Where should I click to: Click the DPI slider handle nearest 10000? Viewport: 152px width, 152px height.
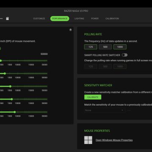click(x=15, y=112)
